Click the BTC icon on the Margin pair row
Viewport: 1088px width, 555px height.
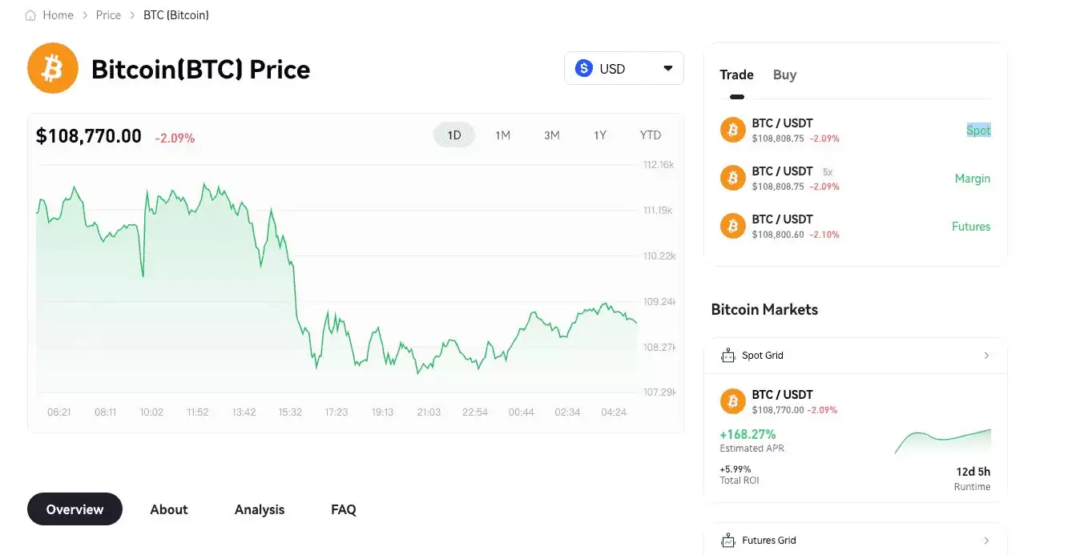click(732, 177)
